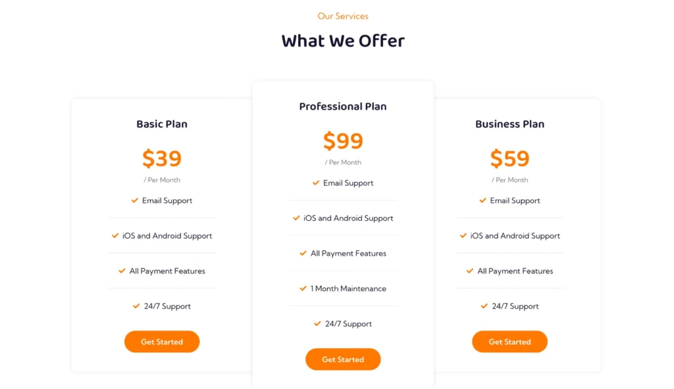Click checkmark beside Business Email Support
This screenshot has width=674, height=389.
point(483,200)
